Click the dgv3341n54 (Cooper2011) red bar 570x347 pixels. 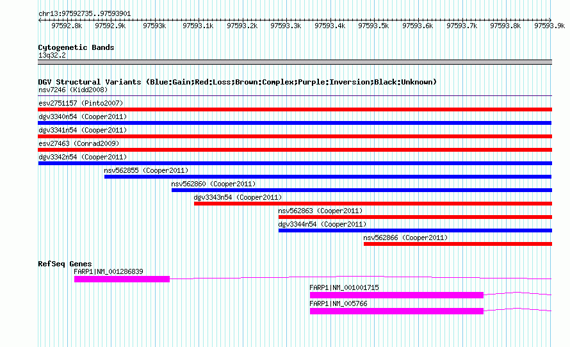(295, 136)
